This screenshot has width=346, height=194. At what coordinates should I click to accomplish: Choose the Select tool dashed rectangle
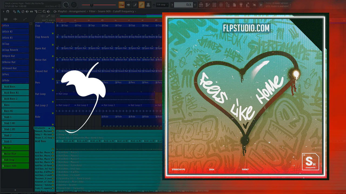click(40, 12)
